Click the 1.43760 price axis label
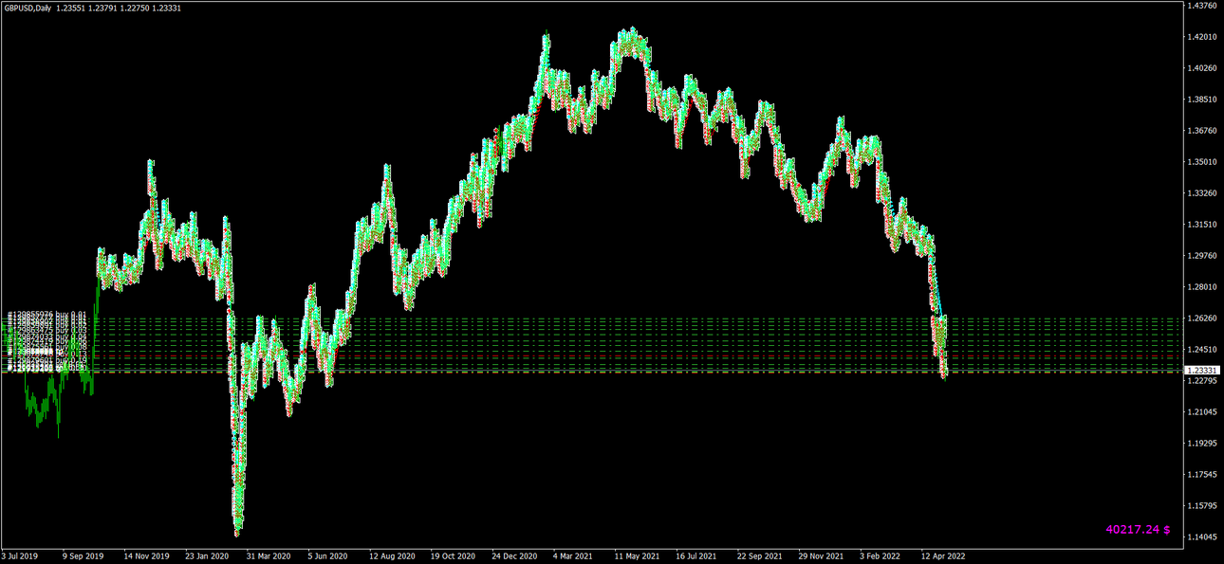 [1202, 6]
